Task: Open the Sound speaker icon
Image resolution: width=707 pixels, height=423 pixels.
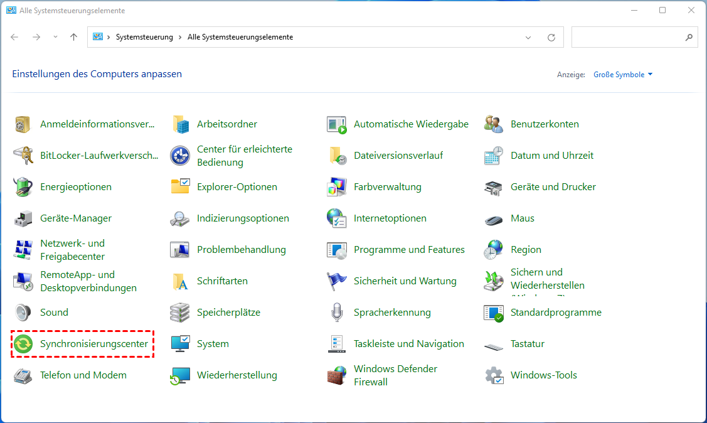Action: click(x=23, y=313)
